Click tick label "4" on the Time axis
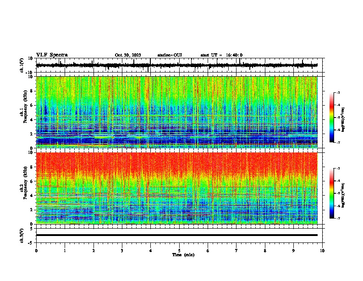The image size is (363, 281). 151,251
